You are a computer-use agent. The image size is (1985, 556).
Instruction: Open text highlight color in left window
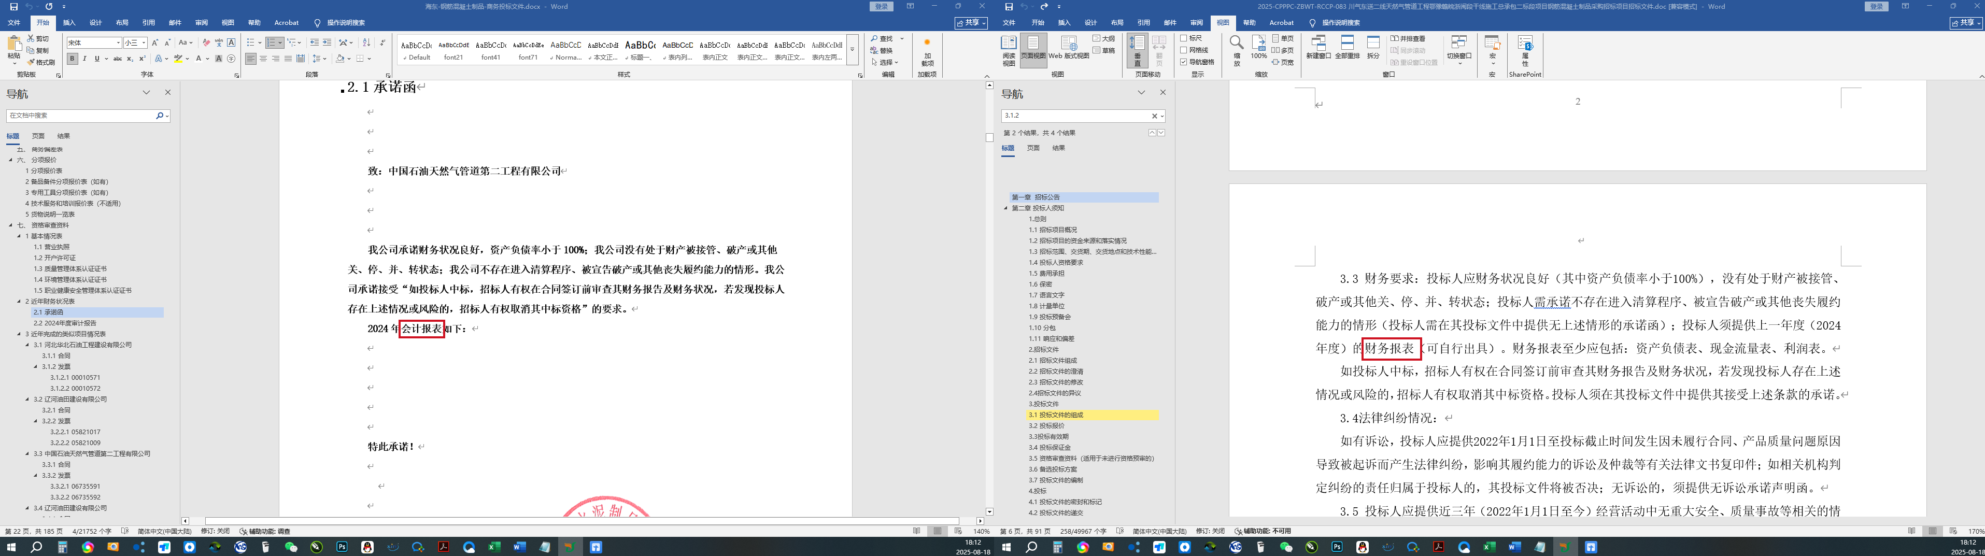(178, 59)
